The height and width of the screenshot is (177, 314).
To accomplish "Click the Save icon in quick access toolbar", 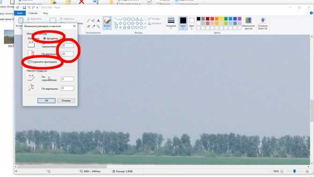I will click(24, 8).
